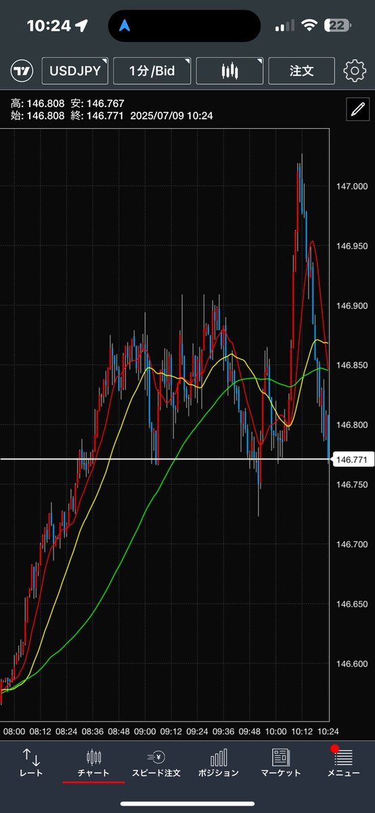Tap the 146.600 price axis label
The height and width of the screenshot is (813, 375).
click(x=351, y=664)
